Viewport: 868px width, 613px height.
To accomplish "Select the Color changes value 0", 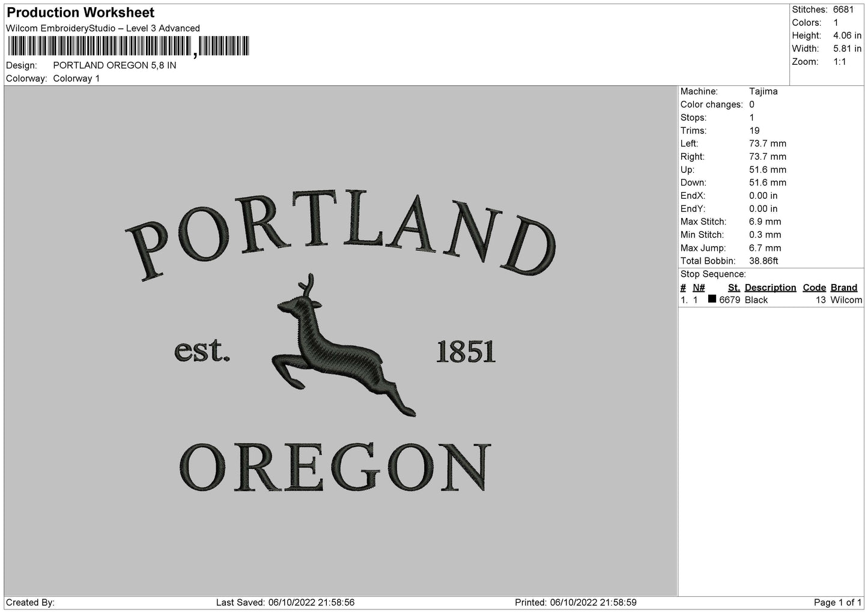I will (751, 104).
